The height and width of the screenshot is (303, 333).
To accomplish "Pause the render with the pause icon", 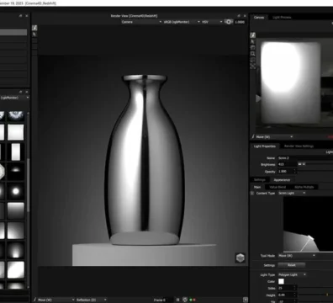I will [x=177, y=300].
